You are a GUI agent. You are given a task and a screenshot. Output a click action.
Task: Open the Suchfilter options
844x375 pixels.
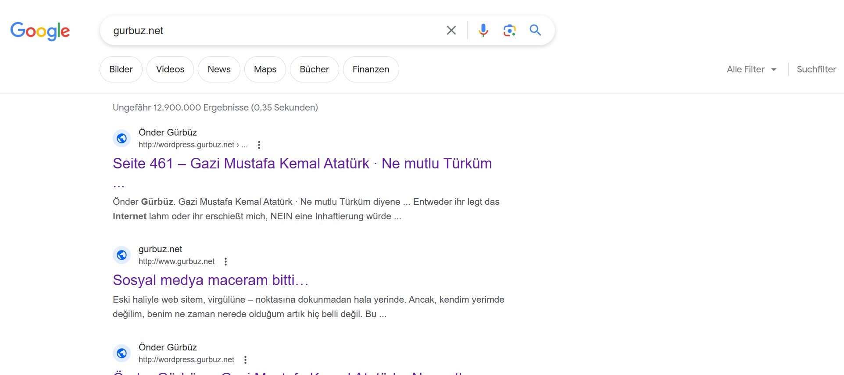pyautogui.click(x=816, y=69)
